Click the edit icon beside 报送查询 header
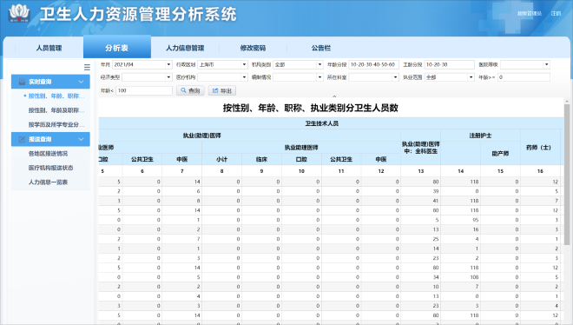Viewport: 573px width, 325px height. click(22, 139)
